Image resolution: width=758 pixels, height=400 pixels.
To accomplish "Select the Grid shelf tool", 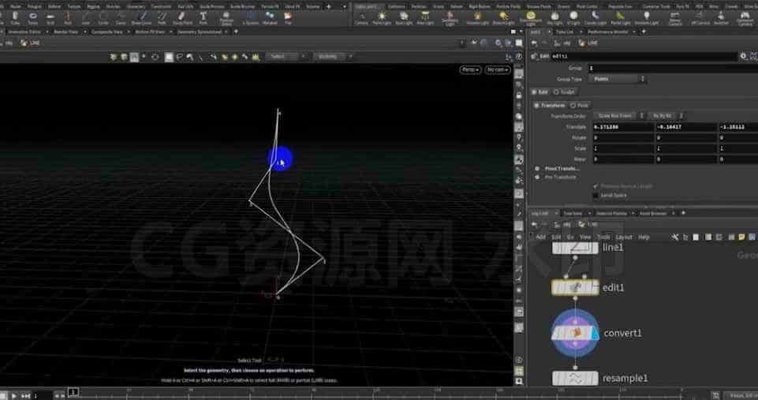I will [50, 18].
